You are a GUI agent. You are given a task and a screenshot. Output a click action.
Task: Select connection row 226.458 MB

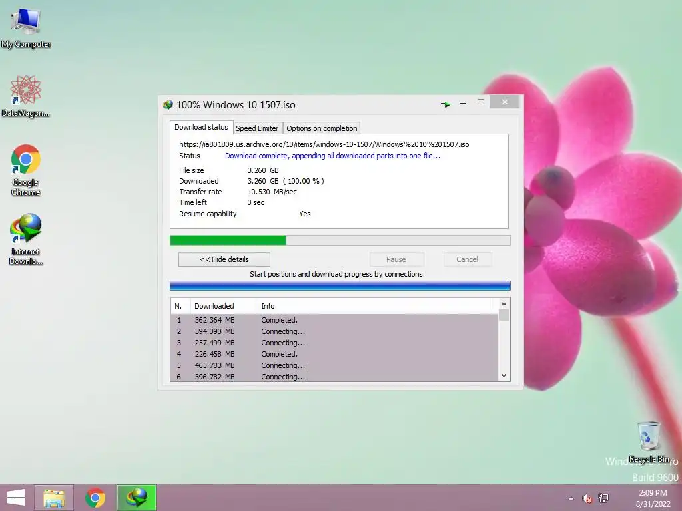coord(334,354)
